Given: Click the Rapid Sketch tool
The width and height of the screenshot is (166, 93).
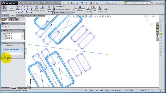Looking at the screenshot, I should click(x=100, y=9).
